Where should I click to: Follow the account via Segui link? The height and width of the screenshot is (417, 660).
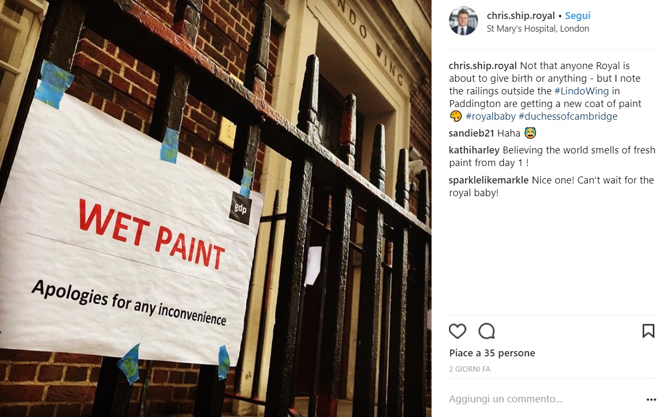point(578,16)
